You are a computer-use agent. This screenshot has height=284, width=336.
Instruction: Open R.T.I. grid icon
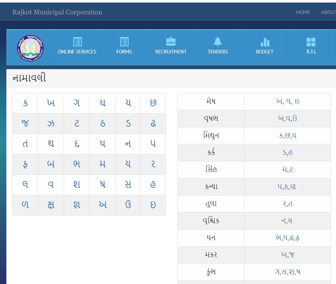tap(311, 42)
